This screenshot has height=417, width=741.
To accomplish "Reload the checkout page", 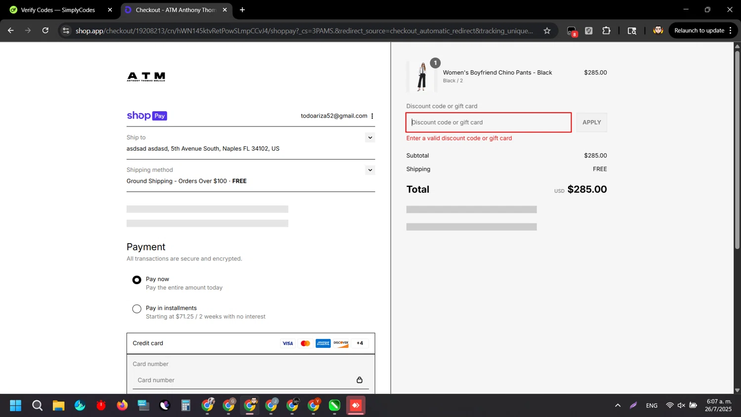I will [x=45, y=31].
